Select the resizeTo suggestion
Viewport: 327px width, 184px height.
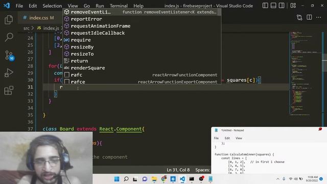(x=142, y=54)
